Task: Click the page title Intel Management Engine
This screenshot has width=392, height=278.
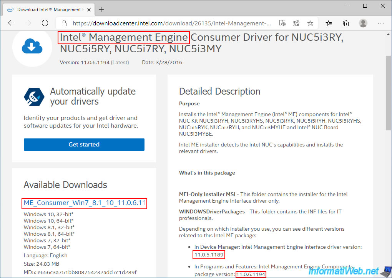Action: (x=124, y=38)
